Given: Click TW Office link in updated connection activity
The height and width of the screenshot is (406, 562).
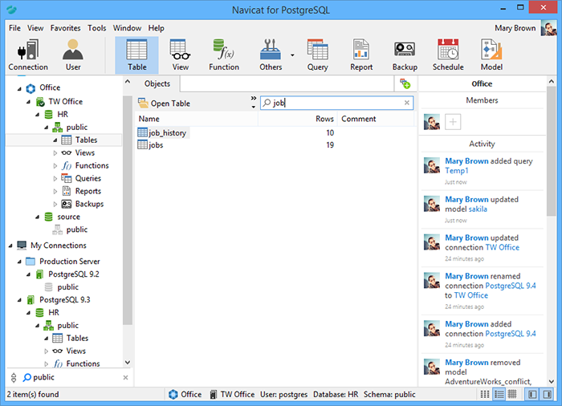Looking at the screenshot, I should 502,248.
